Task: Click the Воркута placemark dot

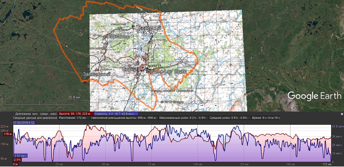Action: pos(143,68)
